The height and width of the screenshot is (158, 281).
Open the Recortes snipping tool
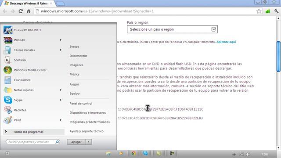point(15,110)
